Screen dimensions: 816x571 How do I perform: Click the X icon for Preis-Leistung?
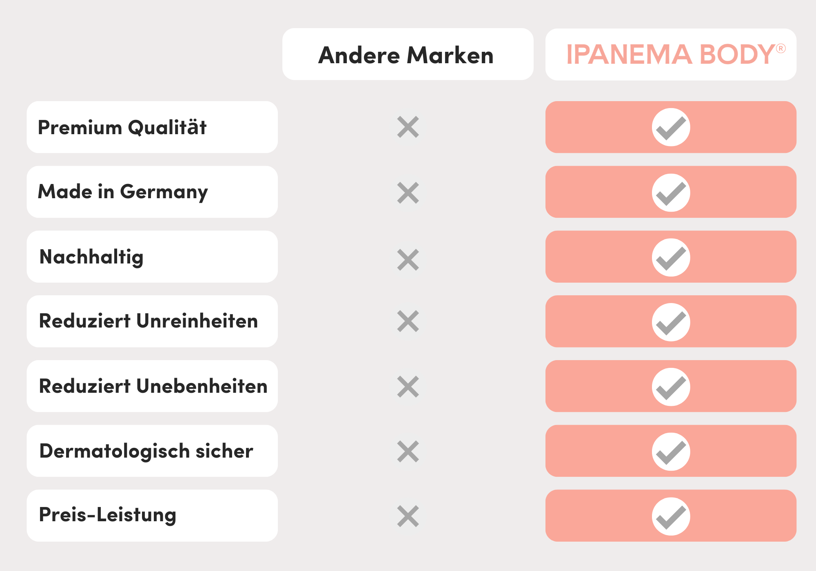click(408, 516)
